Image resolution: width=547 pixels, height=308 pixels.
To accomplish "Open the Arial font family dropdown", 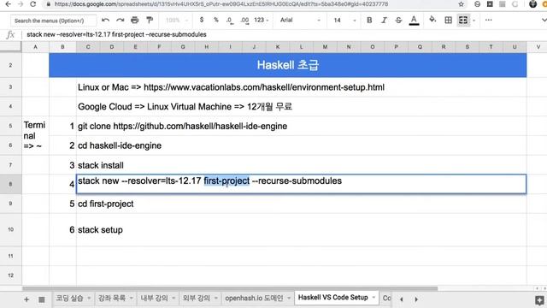I will (x=300, y=21).
